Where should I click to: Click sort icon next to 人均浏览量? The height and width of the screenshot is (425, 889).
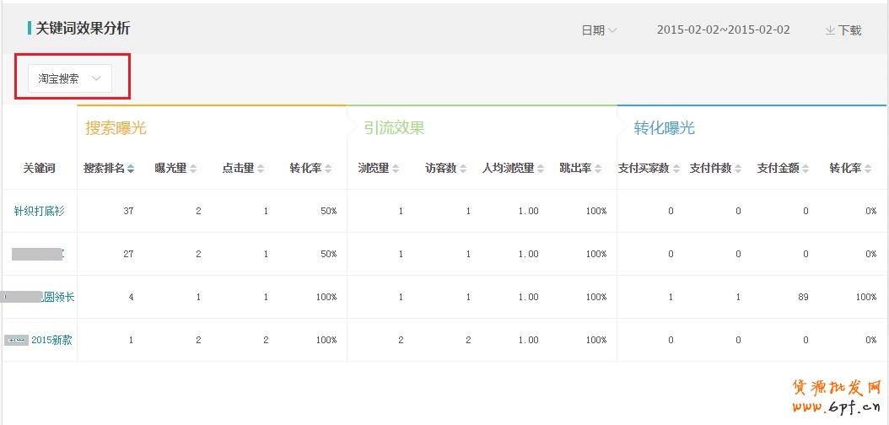pos(541,169)
